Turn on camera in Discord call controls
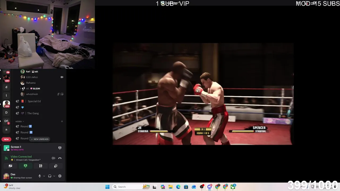Screen dimensions: 340x191 (10, 166)
